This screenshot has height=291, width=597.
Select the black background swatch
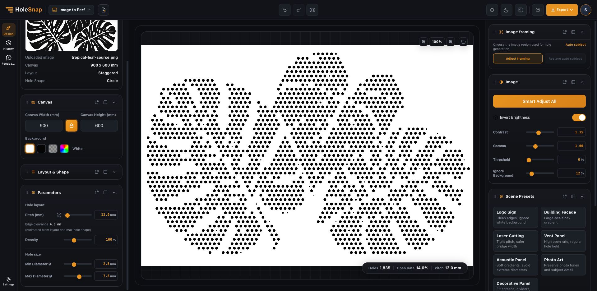41,149
